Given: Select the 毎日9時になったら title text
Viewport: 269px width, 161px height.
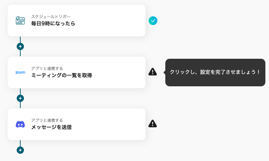Looking at the screenshot, I should click(x=53, y=23).
